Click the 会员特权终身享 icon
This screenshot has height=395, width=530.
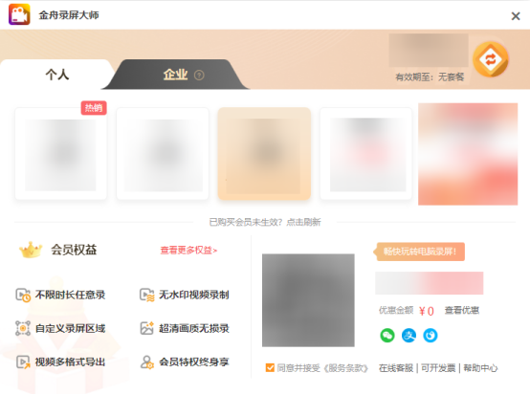tap(147, 362)
